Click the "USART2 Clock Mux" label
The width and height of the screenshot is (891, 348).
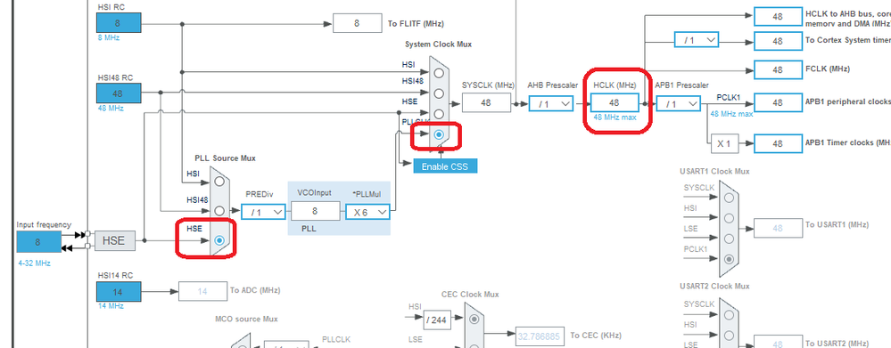pos(714,287)
